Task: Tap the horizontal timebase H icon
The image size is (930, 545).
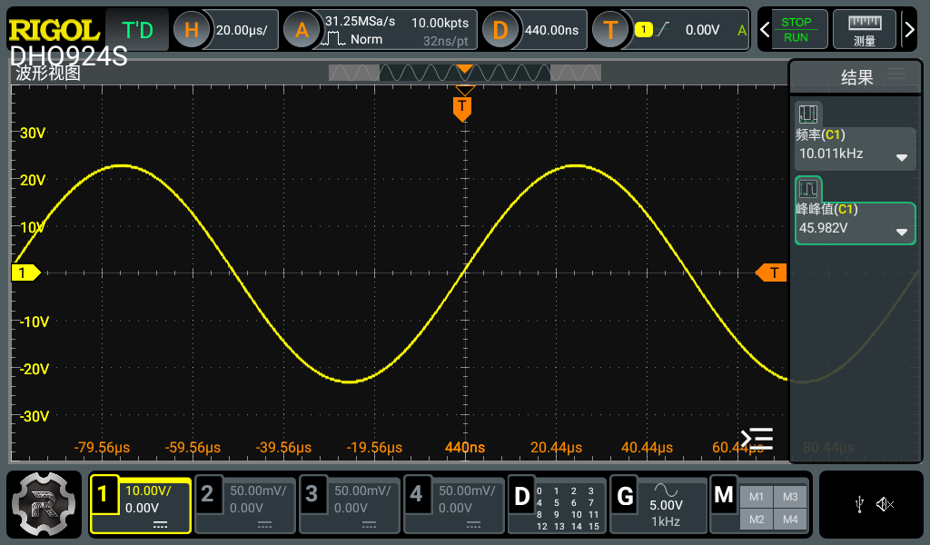Action: (x=191, y=30)
